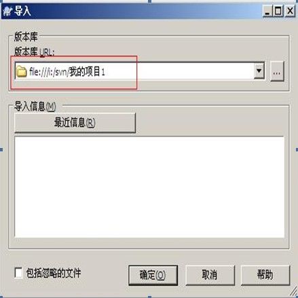Click the 版本库 group box heading
Screen dimensions: 298x298
(26, 37)
